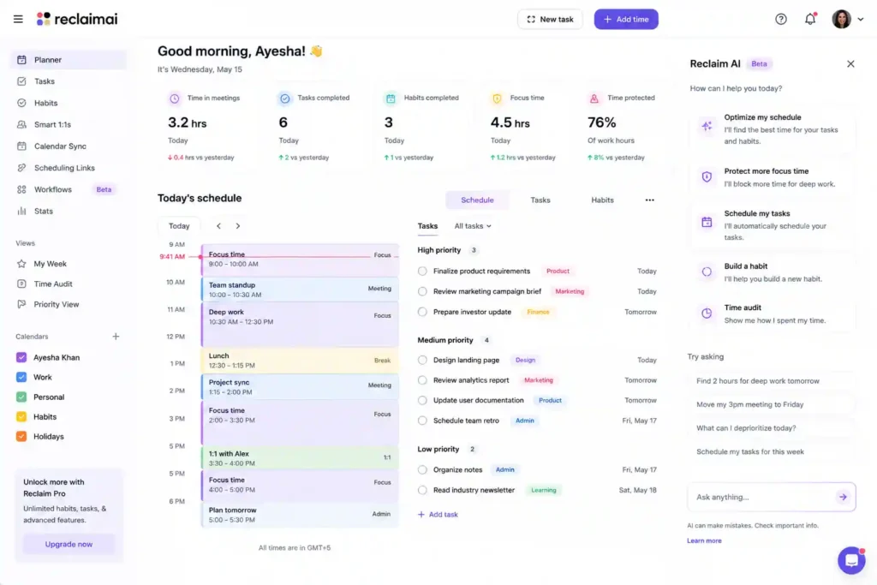
Task: Expand the All tasks filter dropdown
Action: coord(473,226)
